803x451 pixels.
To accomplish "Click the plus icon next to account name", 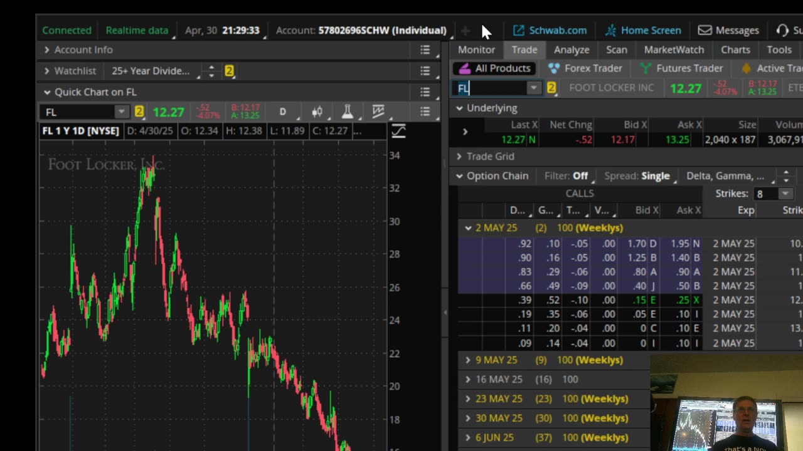I will click(x=465, y=30).
